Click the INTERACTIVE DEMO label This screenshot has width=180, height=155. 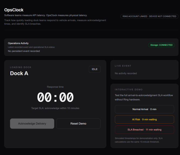pyautogui.click(x=129, y=90)
